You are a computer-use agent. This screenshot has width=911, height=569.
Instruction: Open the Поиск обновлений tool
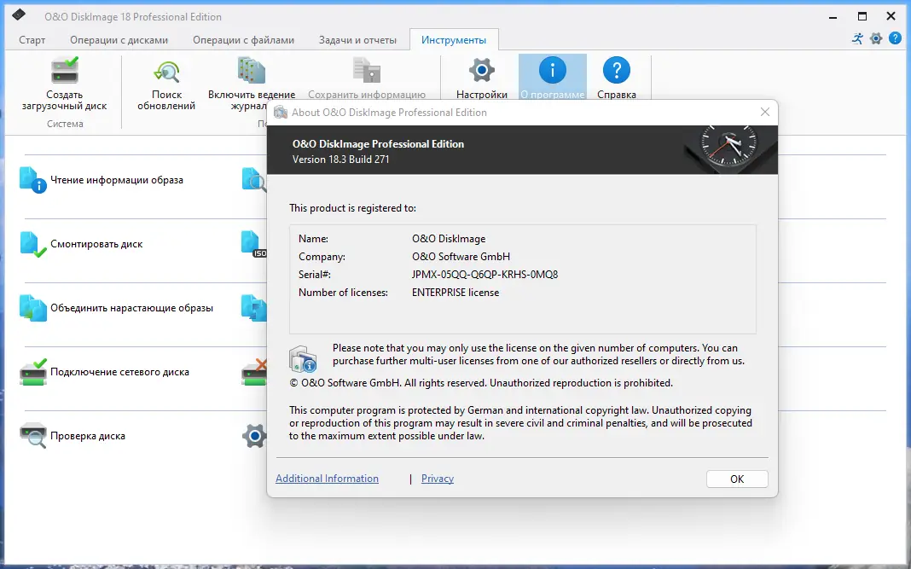[166, 72]
